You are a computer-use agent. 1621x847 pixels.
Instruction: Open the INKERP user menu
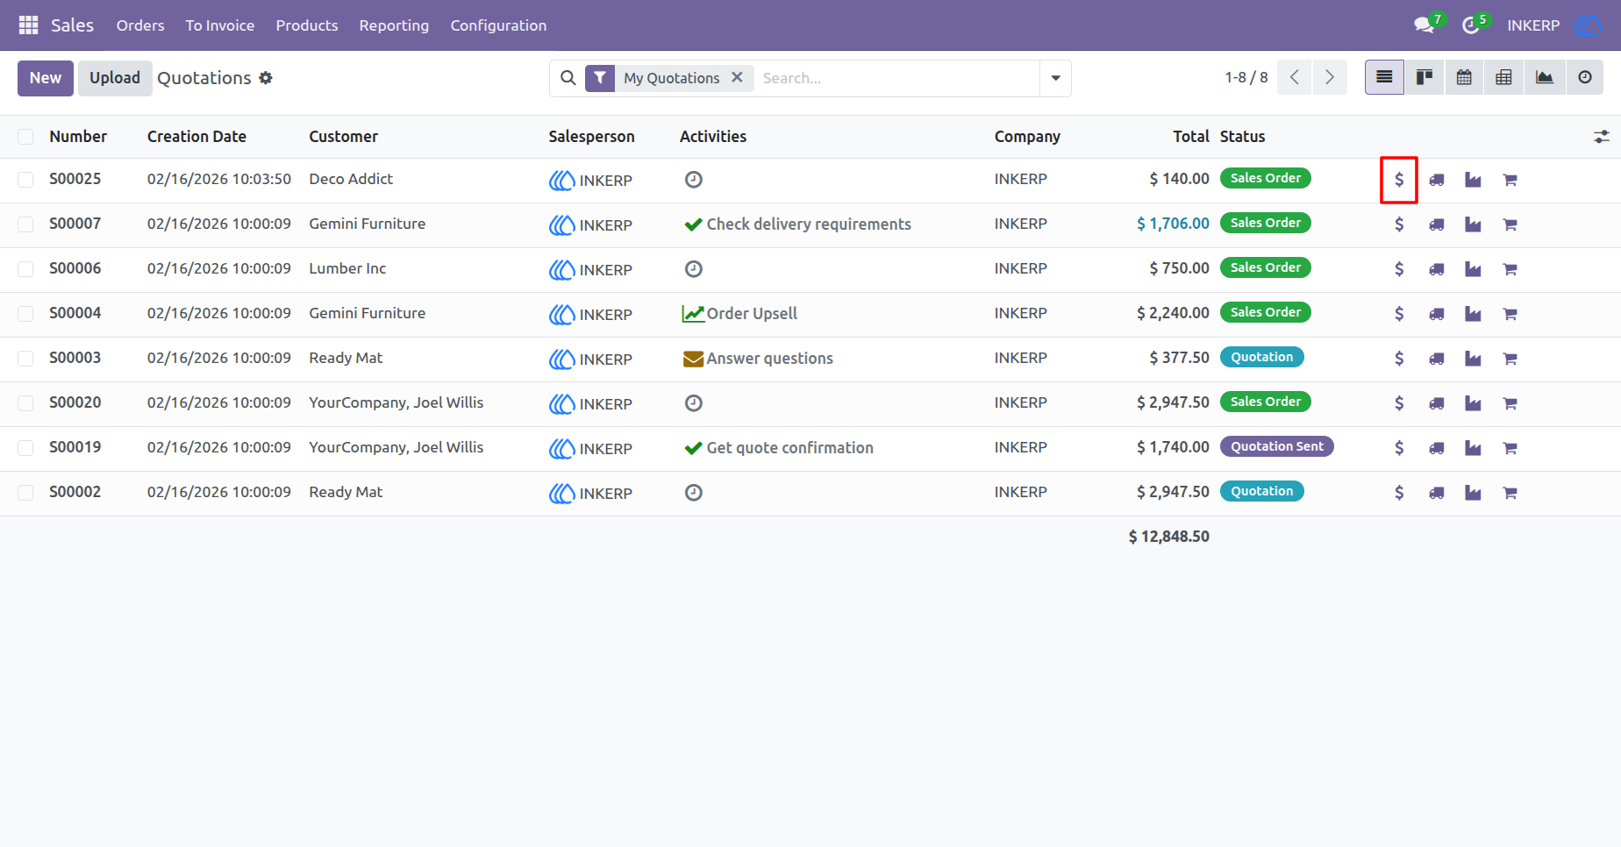tap(1553, 25)
